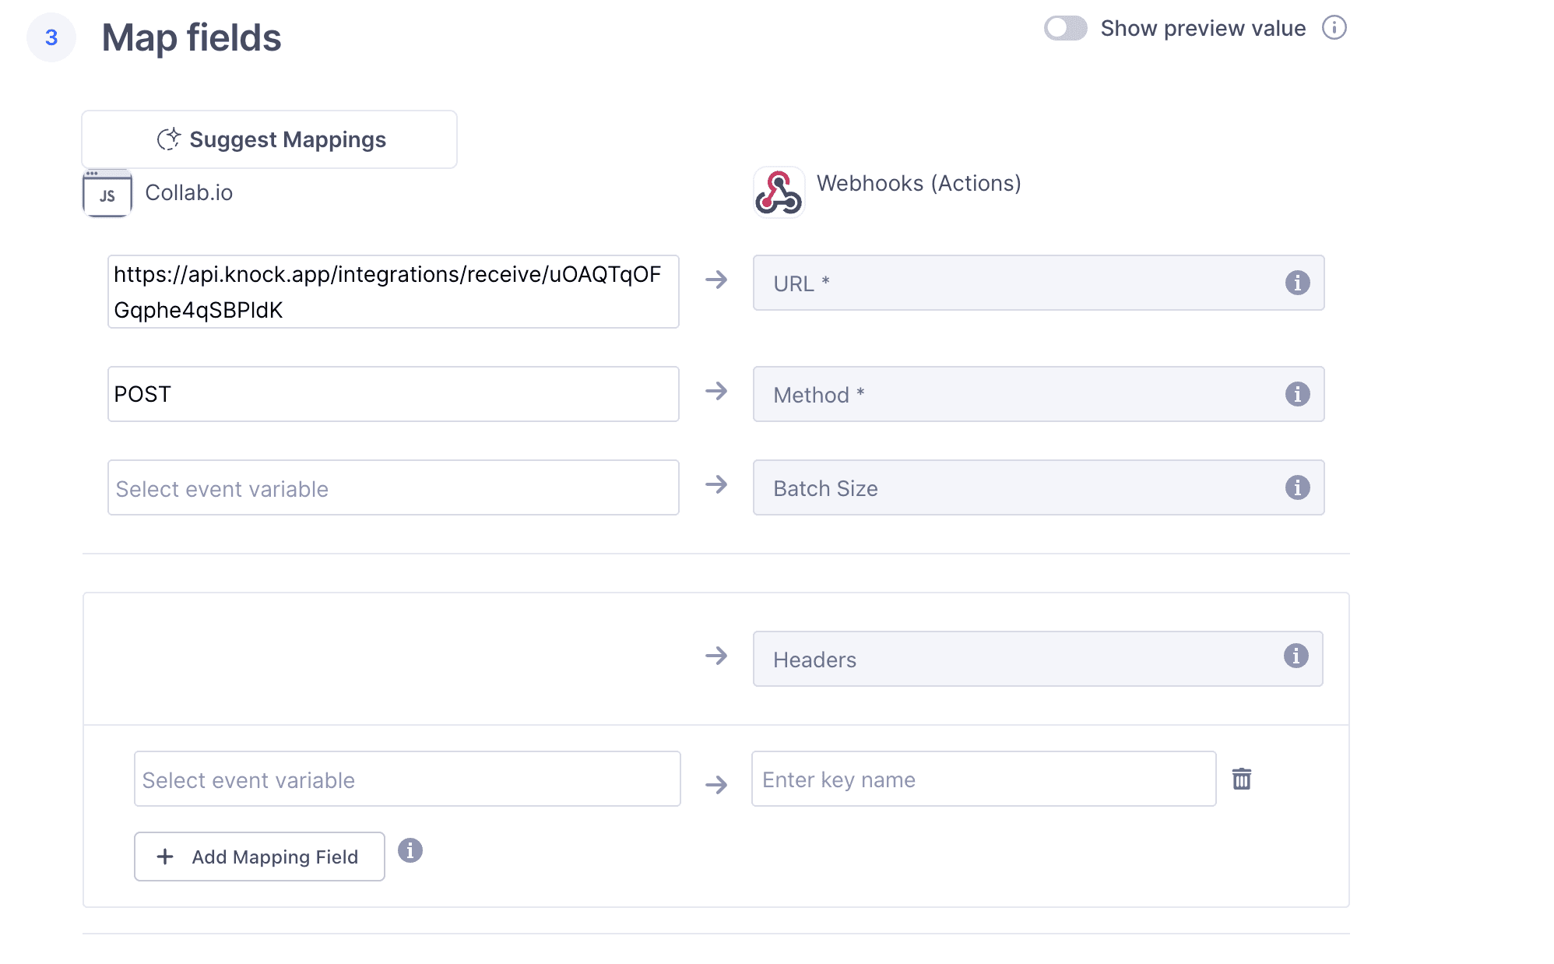1554x964 pixels.
Task: Click the Suggest Mappings button
Action: point(270,139)
